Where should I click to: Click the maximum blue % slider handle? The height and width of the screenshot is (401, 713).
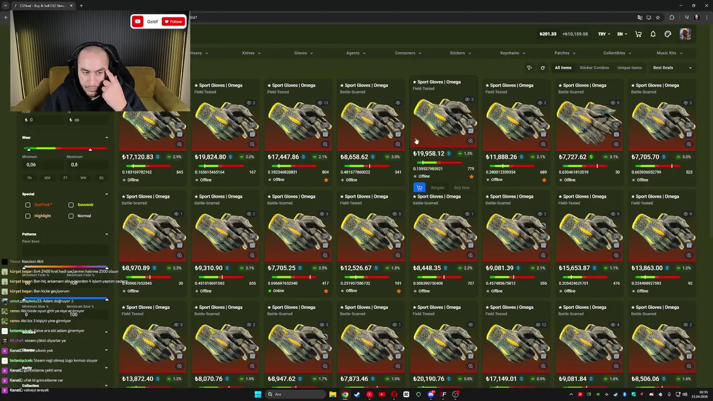pos(106,300)
